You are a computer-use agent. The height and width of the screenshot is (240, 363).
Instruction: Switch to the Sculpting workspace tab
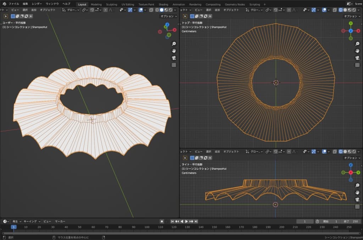(111, 4)
